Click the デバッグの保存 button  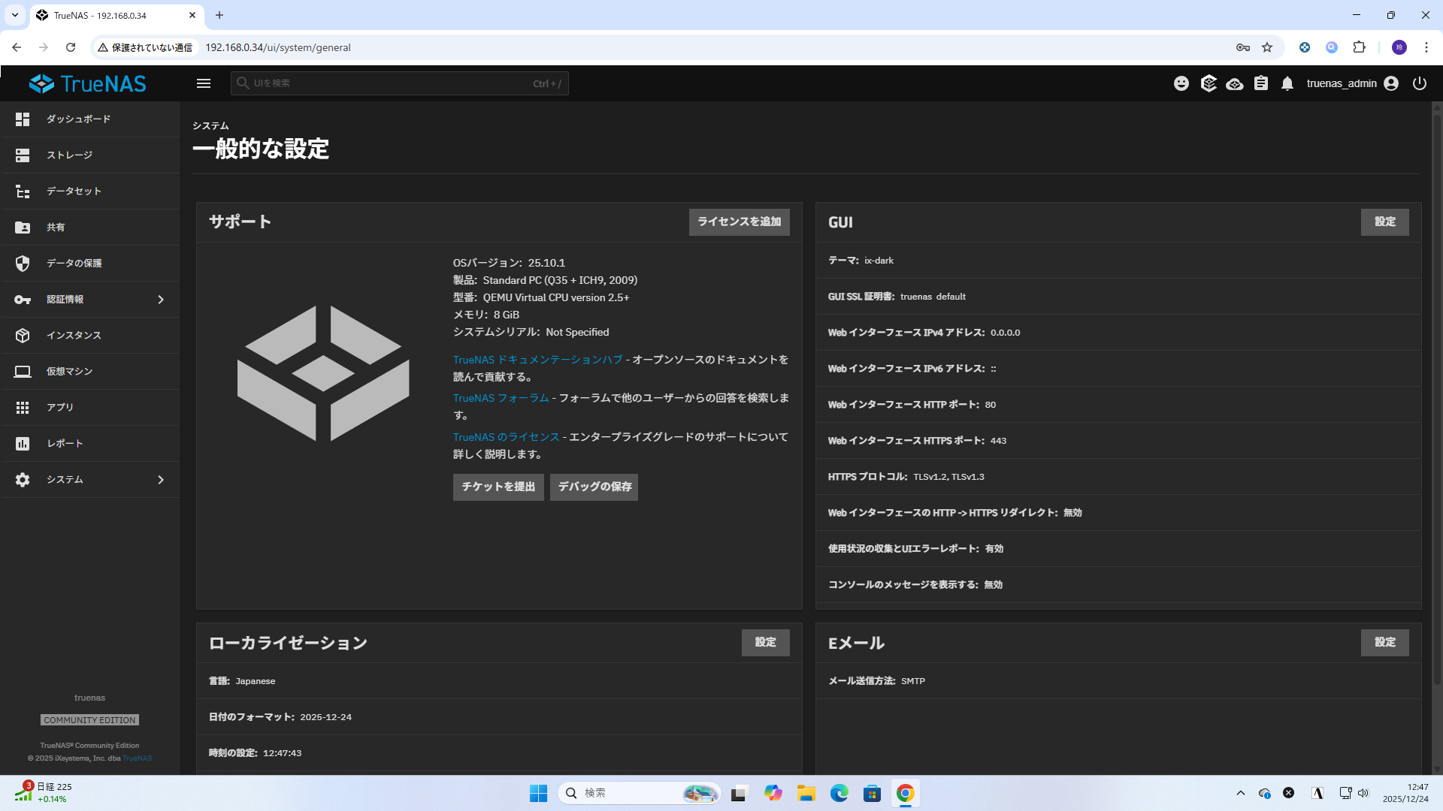(594, 487)
